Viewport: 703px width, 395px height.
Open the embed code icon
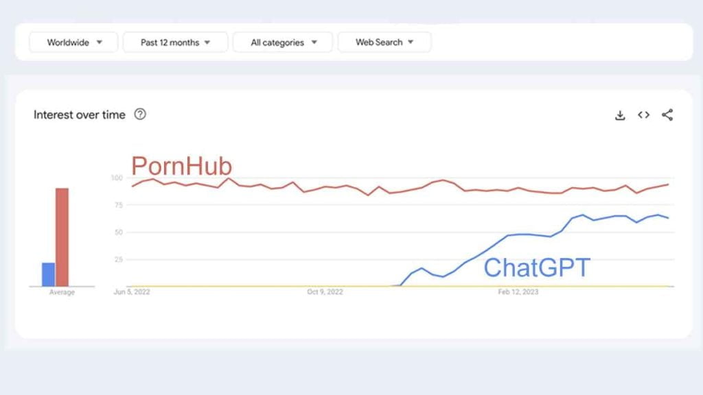point(644,115)
